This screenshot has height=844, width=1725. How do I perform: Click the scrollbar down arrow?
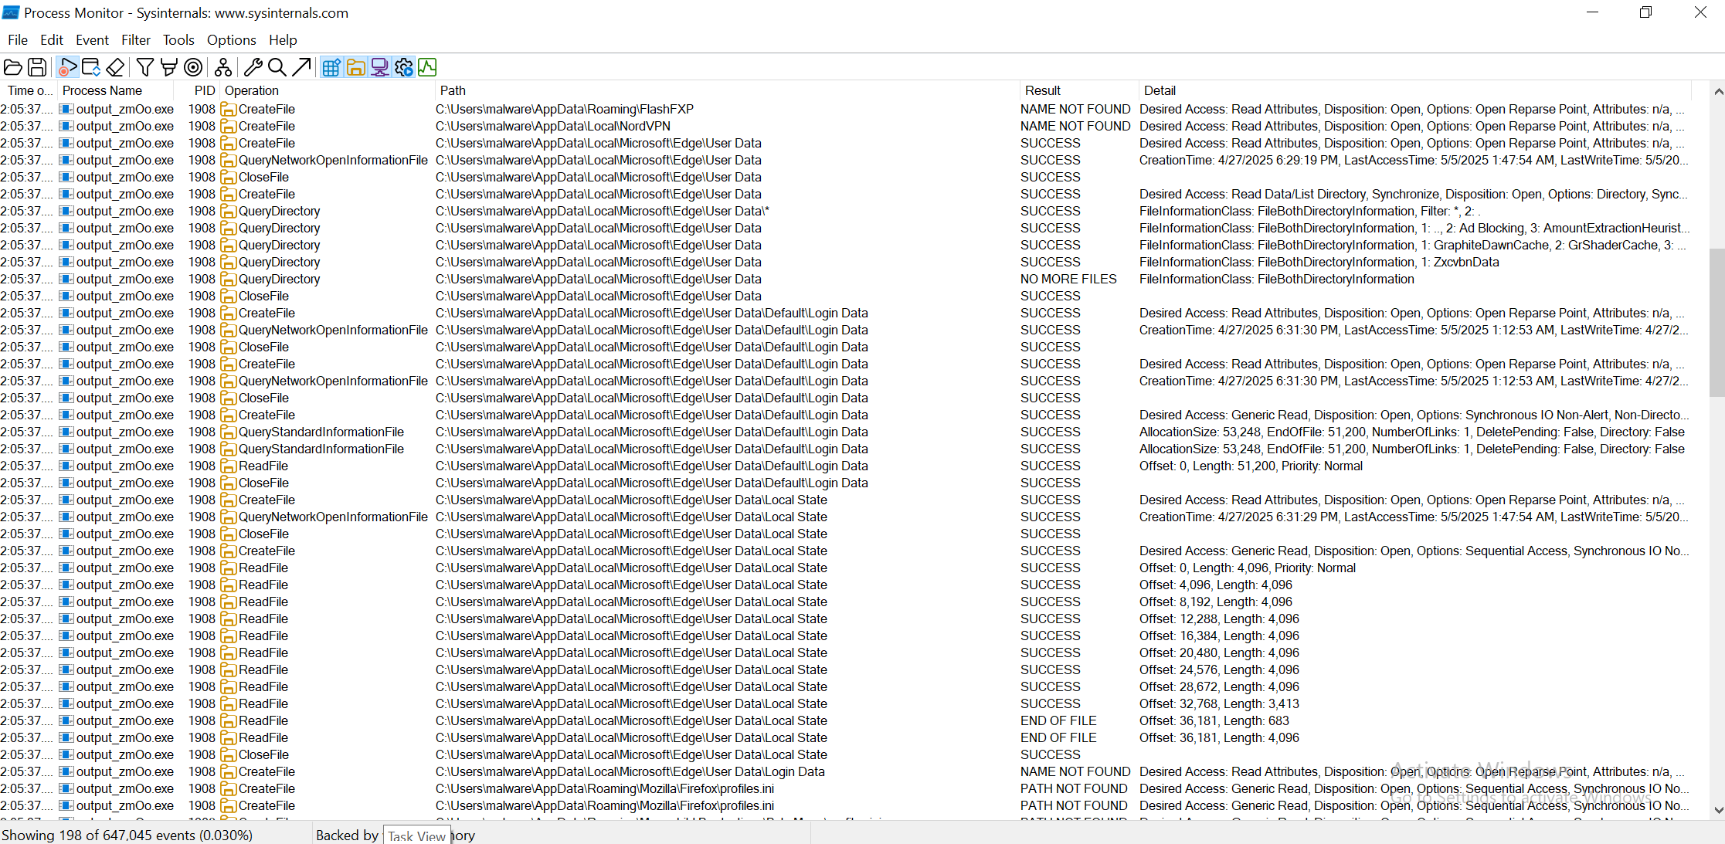pos(1718,810)
